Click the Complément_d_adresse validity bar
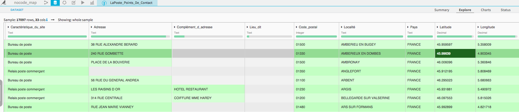Image resolution: width=519 pixels, height=112 pixels. click(208, 37)
